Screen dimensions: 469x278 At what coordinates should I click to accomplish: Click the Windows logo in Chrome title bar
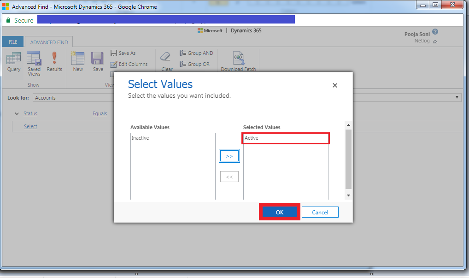[6, 6]
